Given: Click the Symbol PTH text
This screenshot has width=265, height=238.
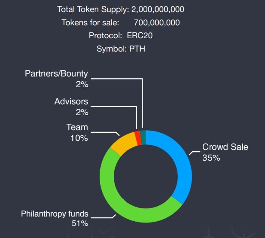Looking at the screenshot, I should [121, 49].
